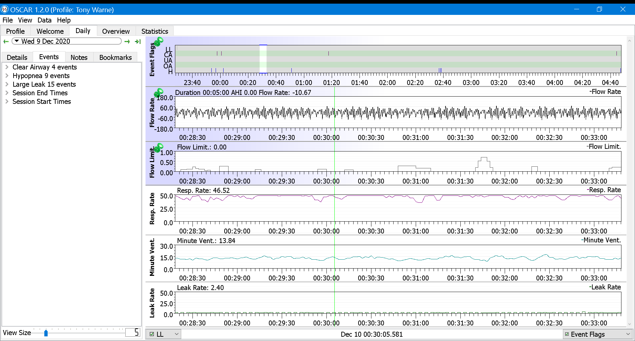Open the Bookmarks sub-tab
The width and height of the screenshot is (635, 341).
click(115, 57)
